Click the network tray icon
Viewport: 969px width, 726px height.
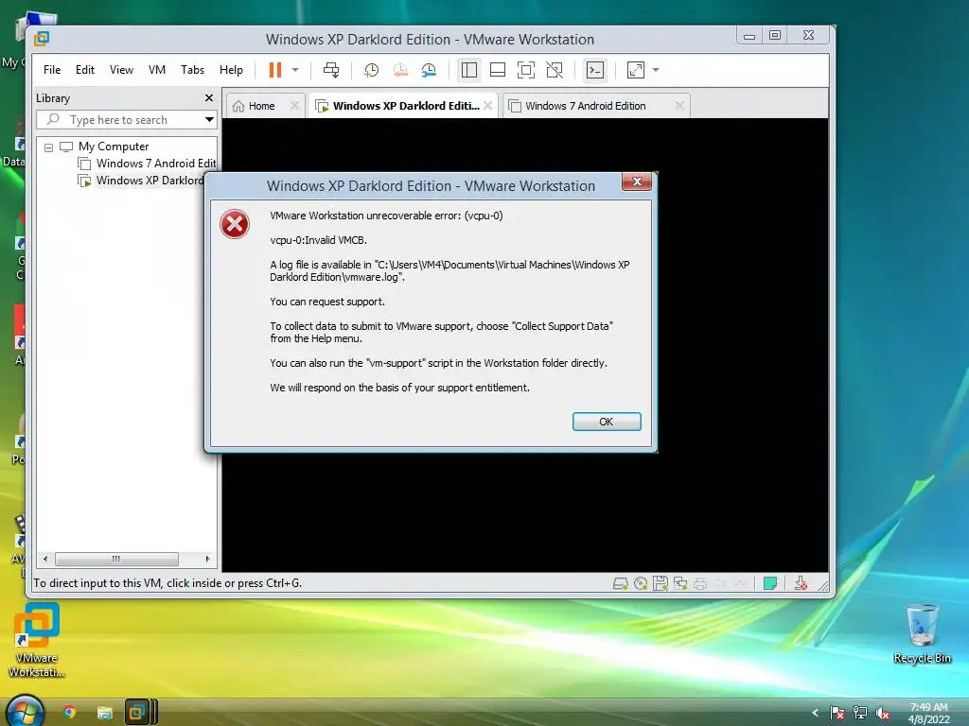click(x=859, y=713)
